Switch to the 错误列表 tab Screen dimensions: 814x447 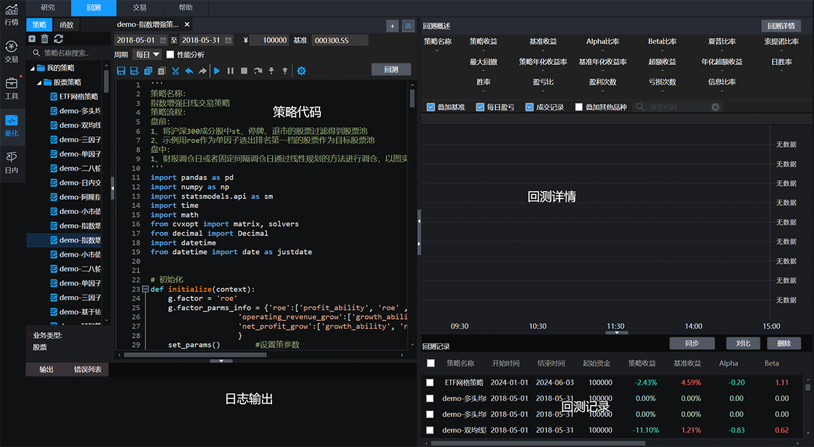click(88, 369)
